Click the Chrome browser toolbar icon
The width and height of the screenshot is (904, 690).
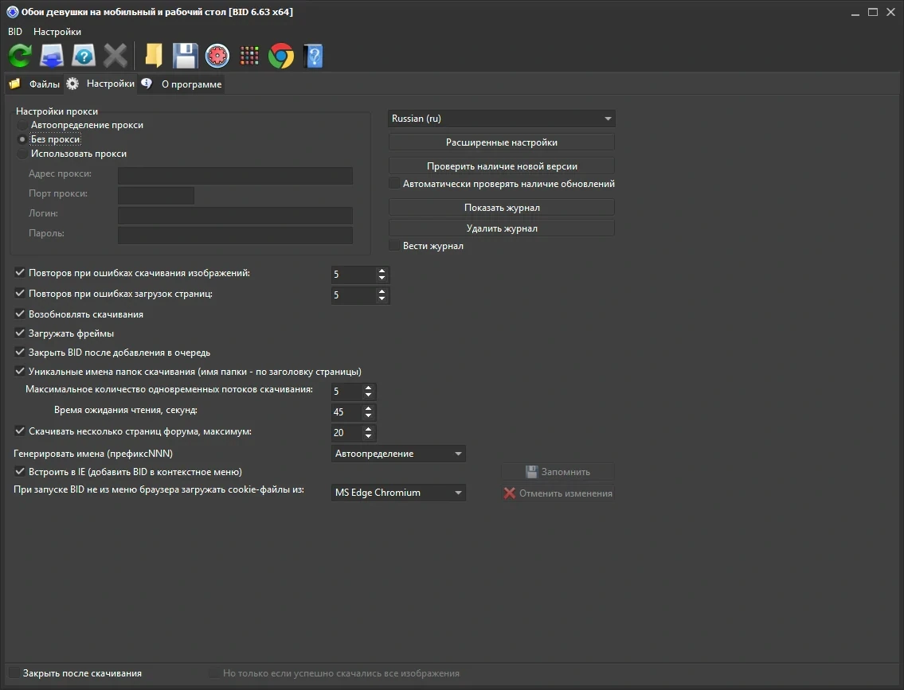281,56
